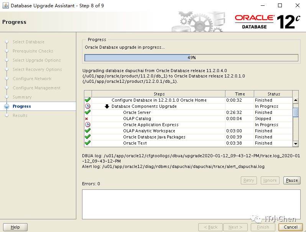Minimize the Database Upgrade Assistant window

[x=263, y=5]
